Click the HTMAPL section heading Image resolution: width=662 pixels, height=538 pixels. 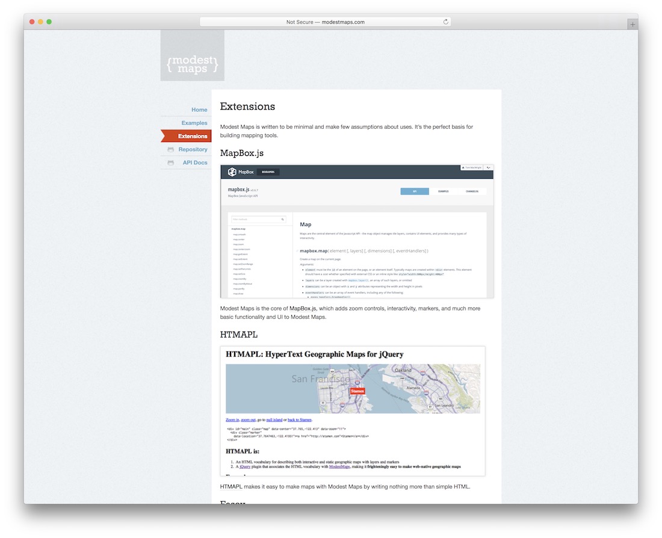click(x=238, y=335)
